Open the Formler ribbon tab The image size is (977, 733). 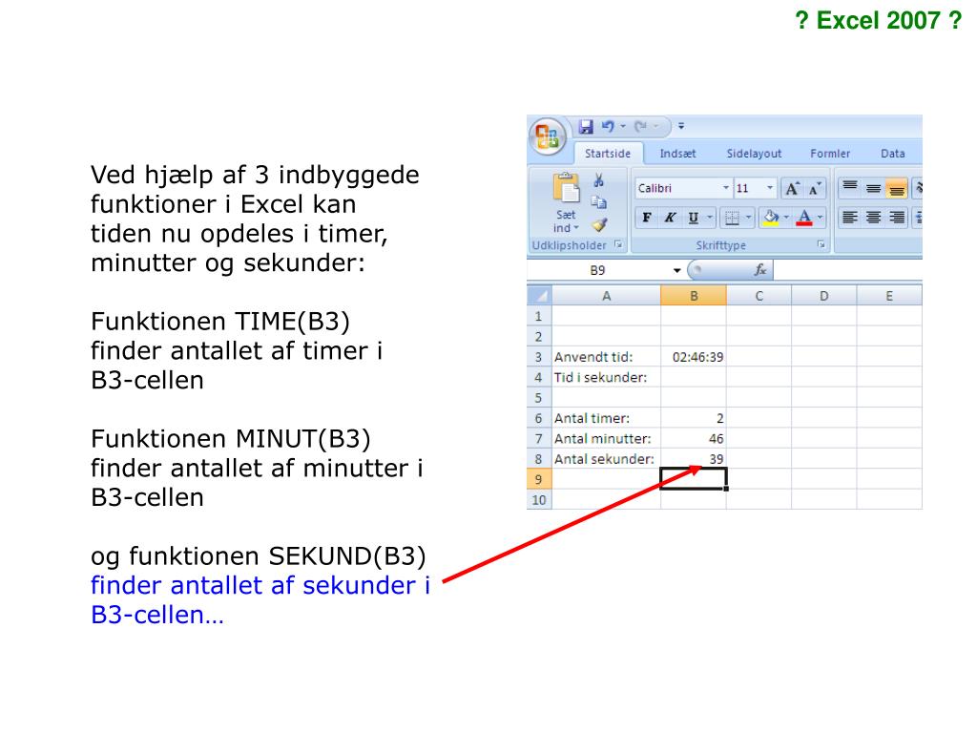(830, 154)
